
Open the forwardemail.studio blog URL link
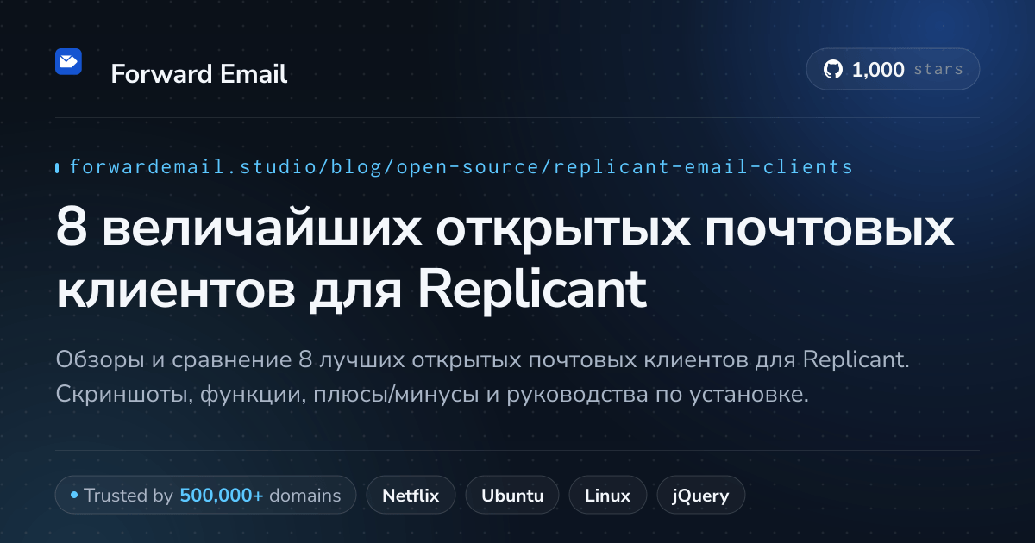point(461,166)
